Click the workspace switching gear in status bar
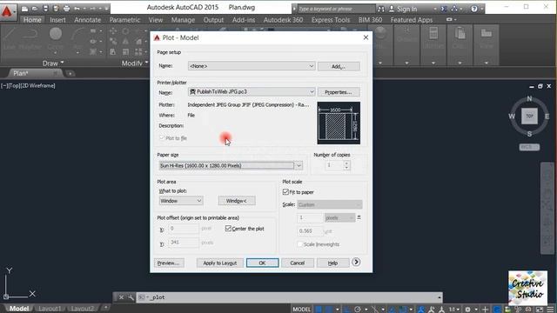This screenshot has height=313, width=557. [x=468, y=310]
